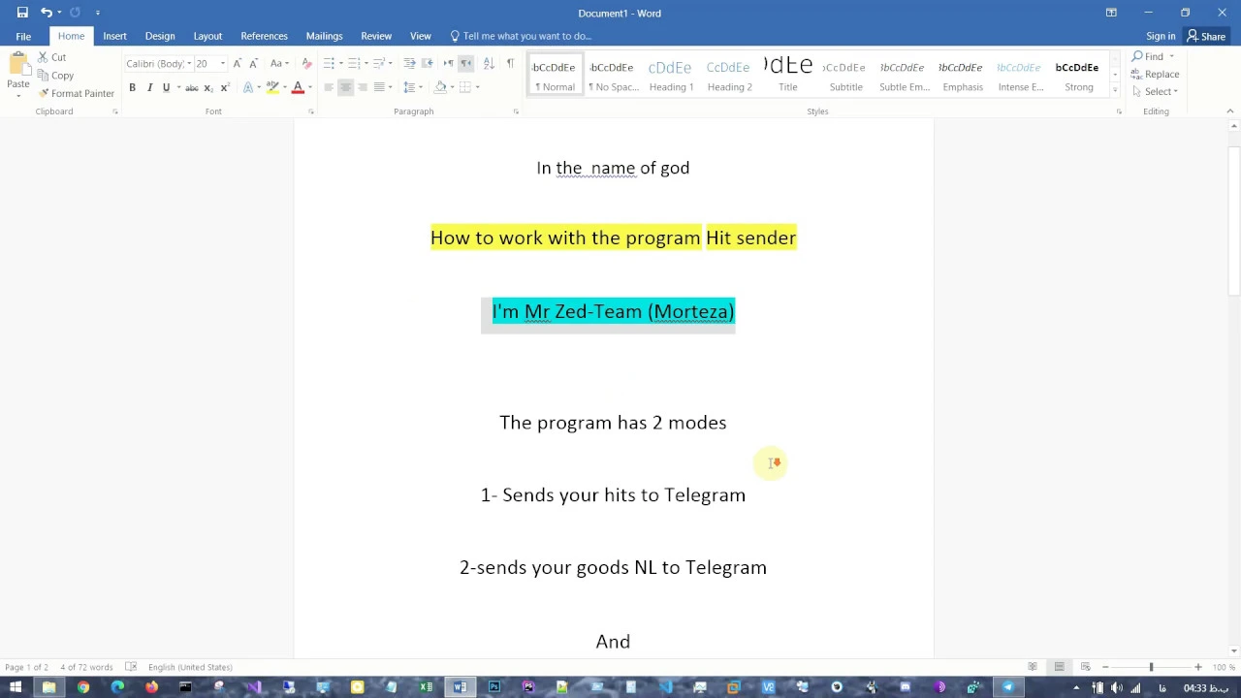Image resolution: width=1241 pixels, height=698 pixels.
Task: Click the Replace button
Action: point(1156,74)
